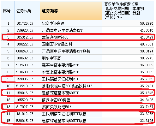The image size is (156, 126).
Task: Select growth value 35.7039
Action: click(147, 79)
